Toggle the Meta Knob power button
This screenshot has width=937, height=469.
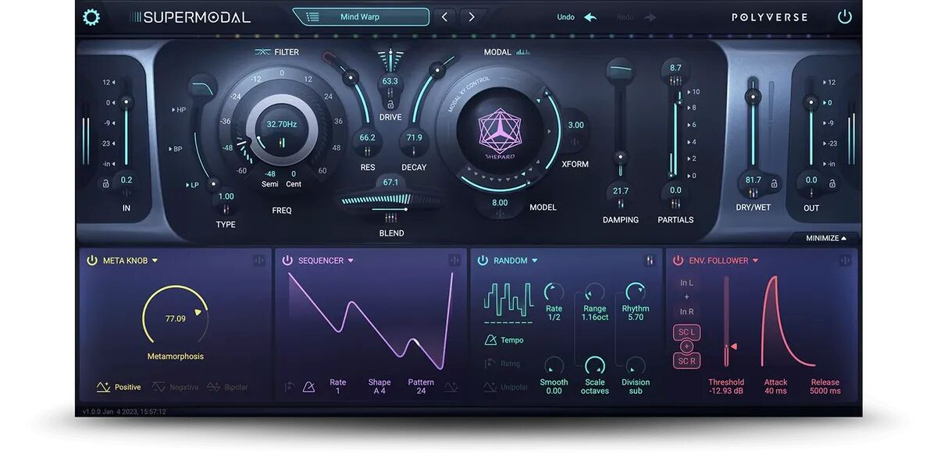(x=91, y=261)
